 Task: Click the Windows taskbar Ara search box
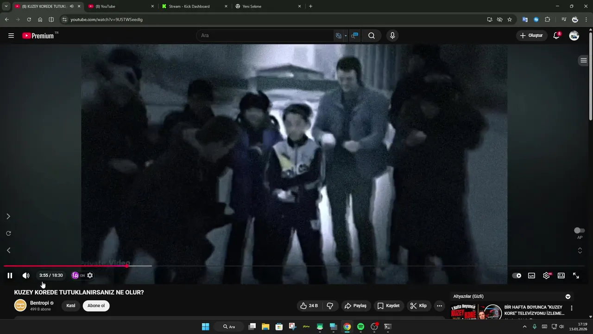[x=229, y=327]
